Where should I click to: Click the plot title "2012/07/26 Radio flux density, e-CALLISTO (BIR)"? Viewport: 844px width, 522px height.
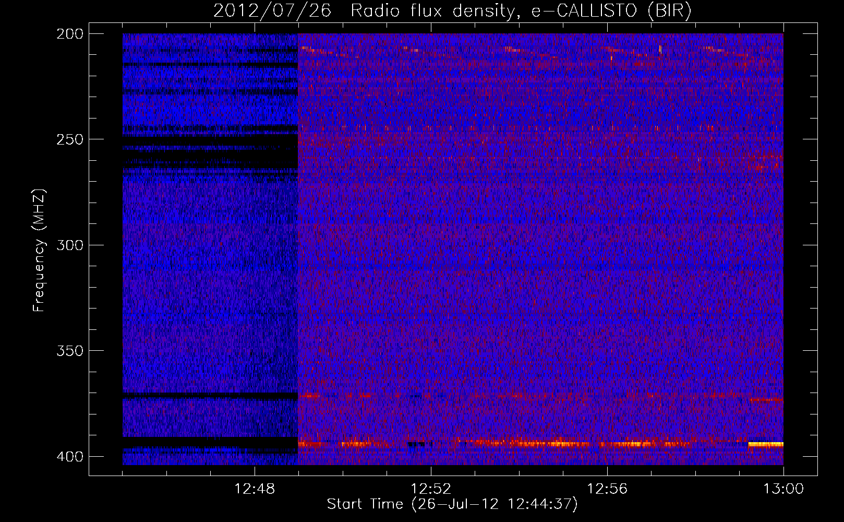click(x=452, y=10)
